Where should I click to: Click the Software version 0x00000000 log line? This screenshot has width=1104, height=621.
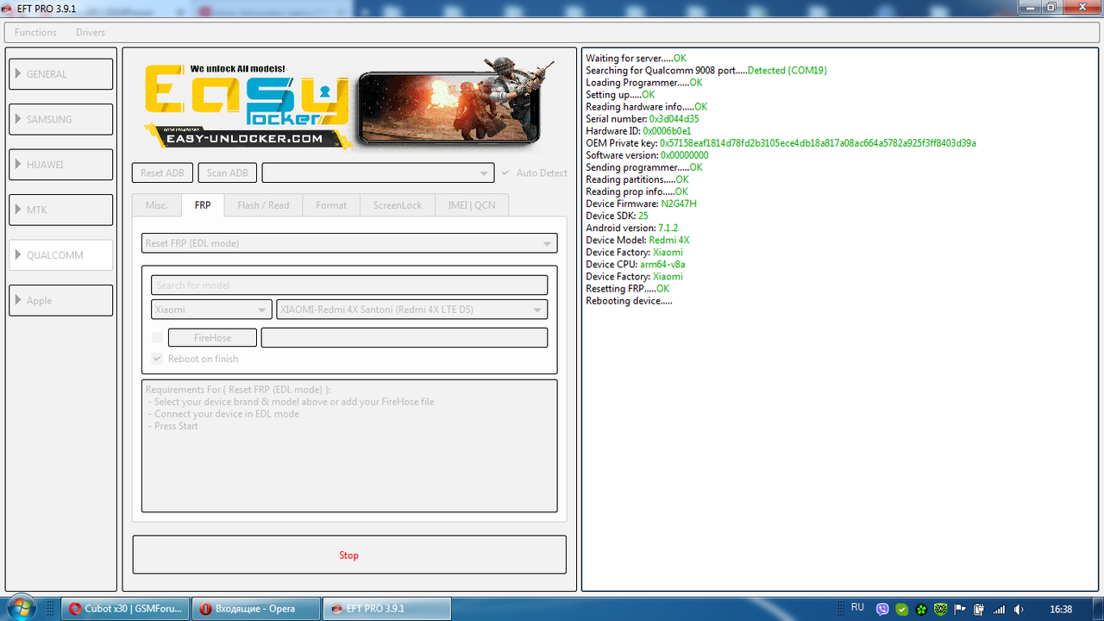(x=647, y=155)
